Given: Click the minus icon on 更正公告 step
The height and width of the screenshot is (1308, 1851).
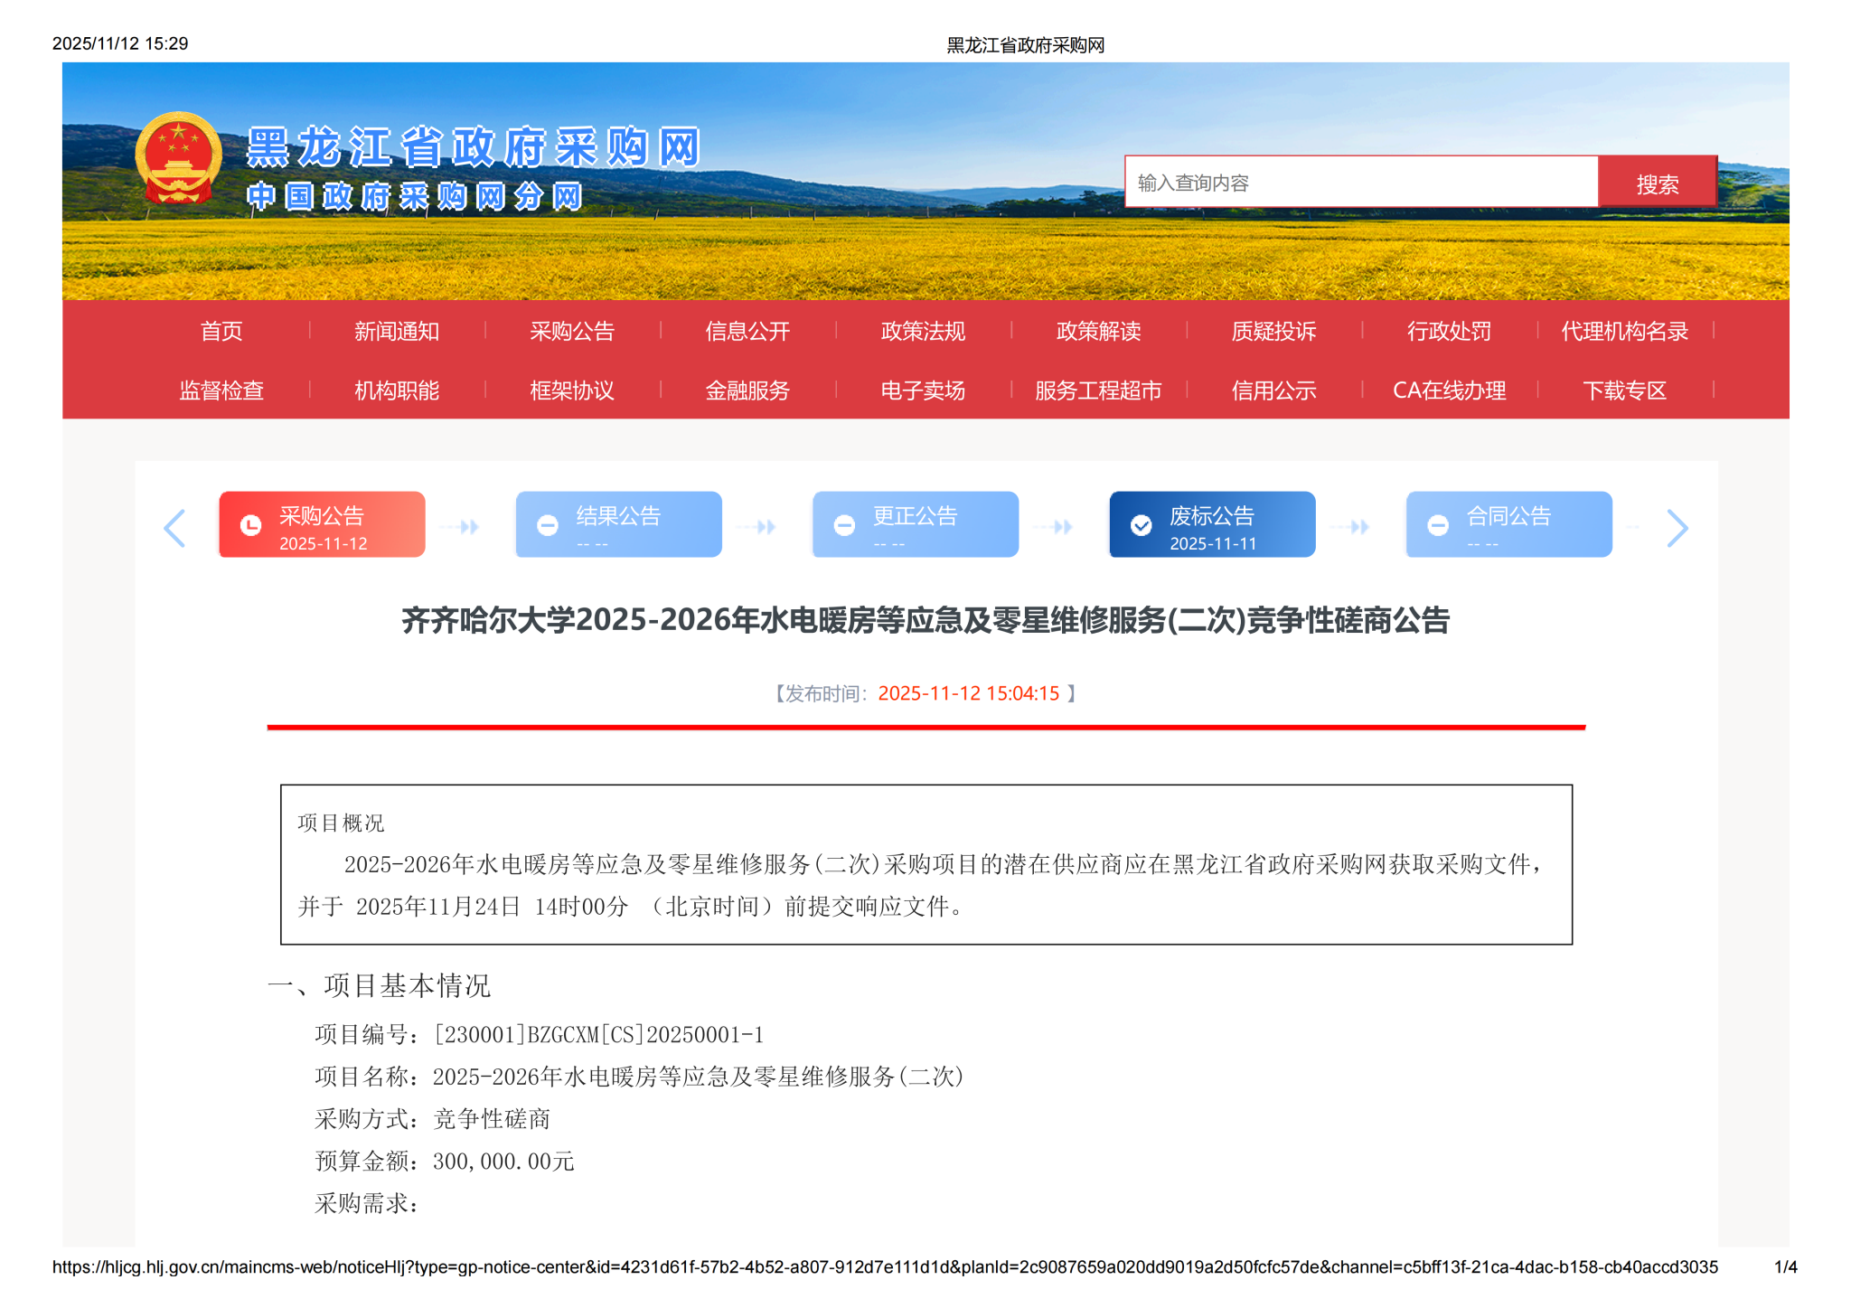Looking at the screenshot, I should 844,525.
